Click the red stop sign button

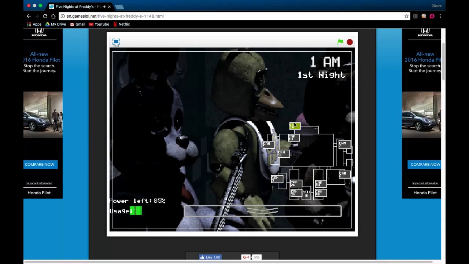point(350,42)
